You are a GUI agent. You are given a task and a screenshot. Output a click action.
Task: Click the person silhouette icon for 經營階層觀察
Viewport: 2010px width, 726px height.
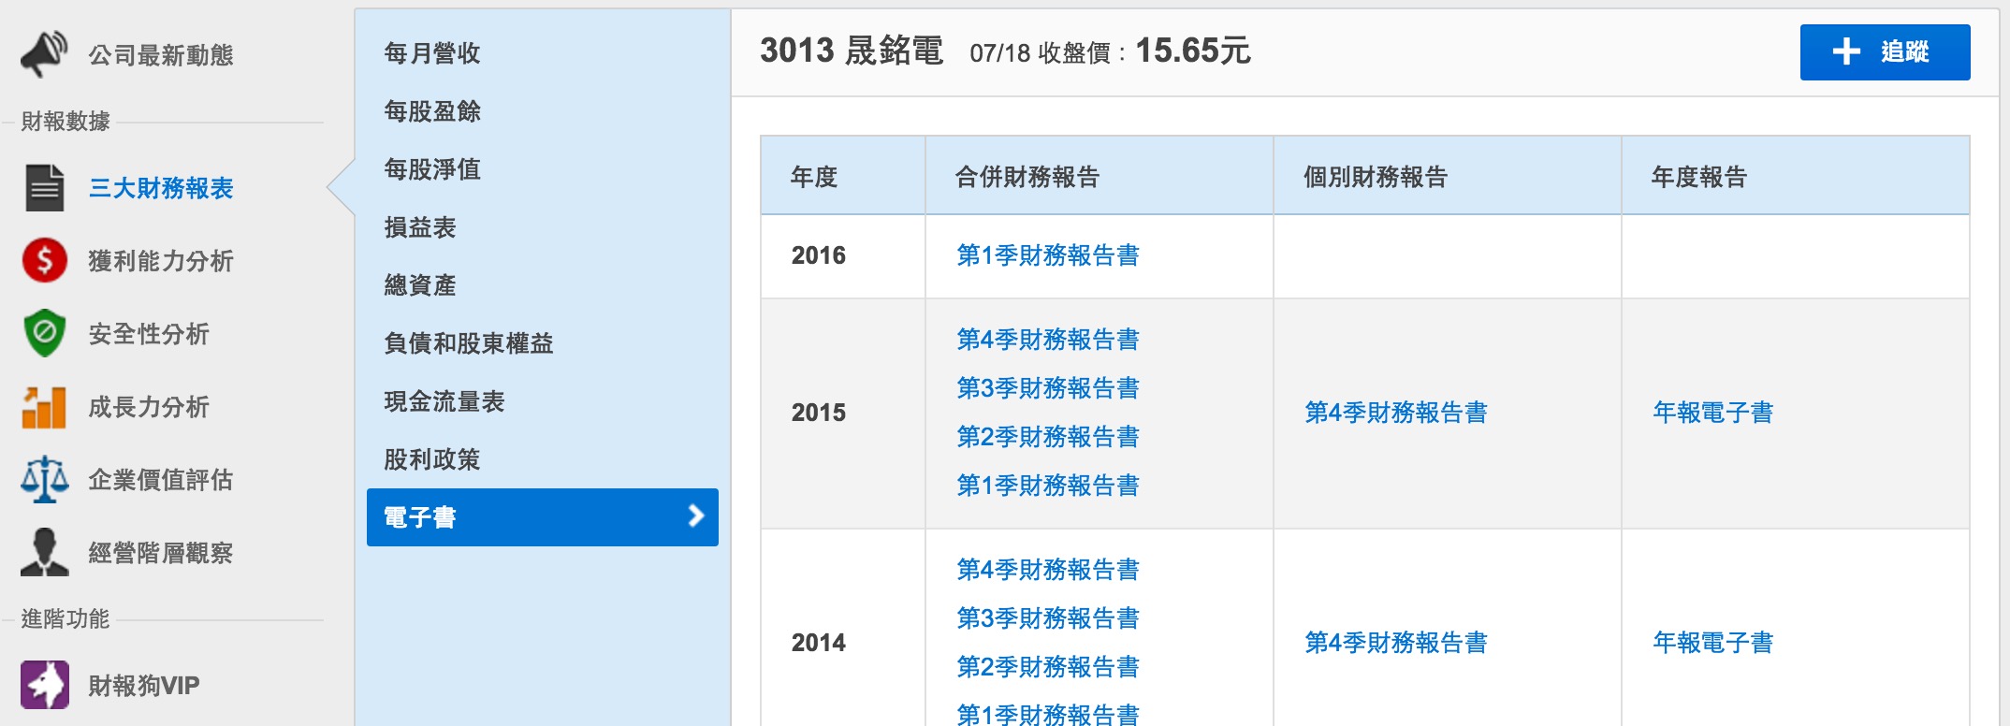pos(44,552)
